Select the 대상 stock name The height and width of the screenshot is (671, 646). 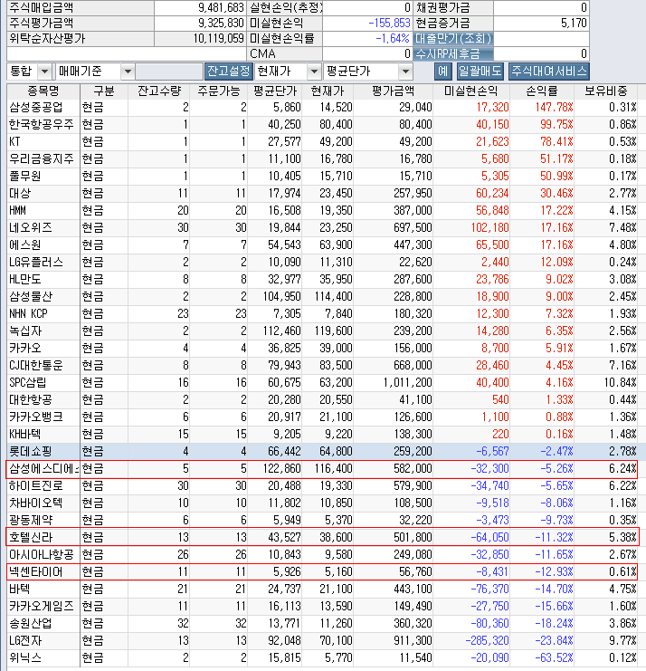[x=20, y=194]
